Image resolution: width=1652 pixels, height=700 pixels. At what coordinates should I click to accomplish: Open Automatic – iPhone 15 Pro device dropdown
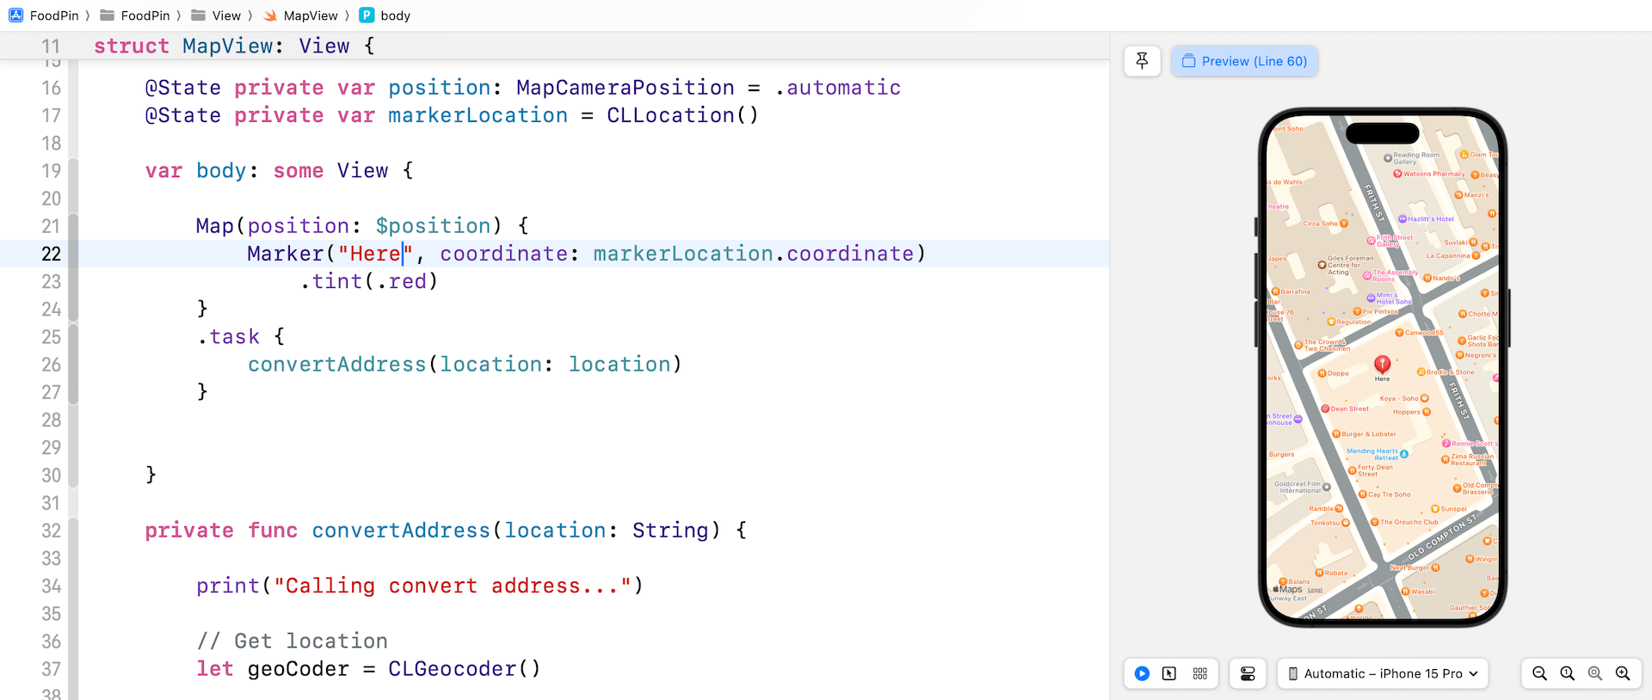click(x=1383, y=673)
